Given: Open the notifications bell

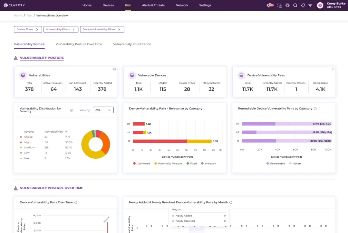Looking at the screenshot, I should [x=303, y=5].
